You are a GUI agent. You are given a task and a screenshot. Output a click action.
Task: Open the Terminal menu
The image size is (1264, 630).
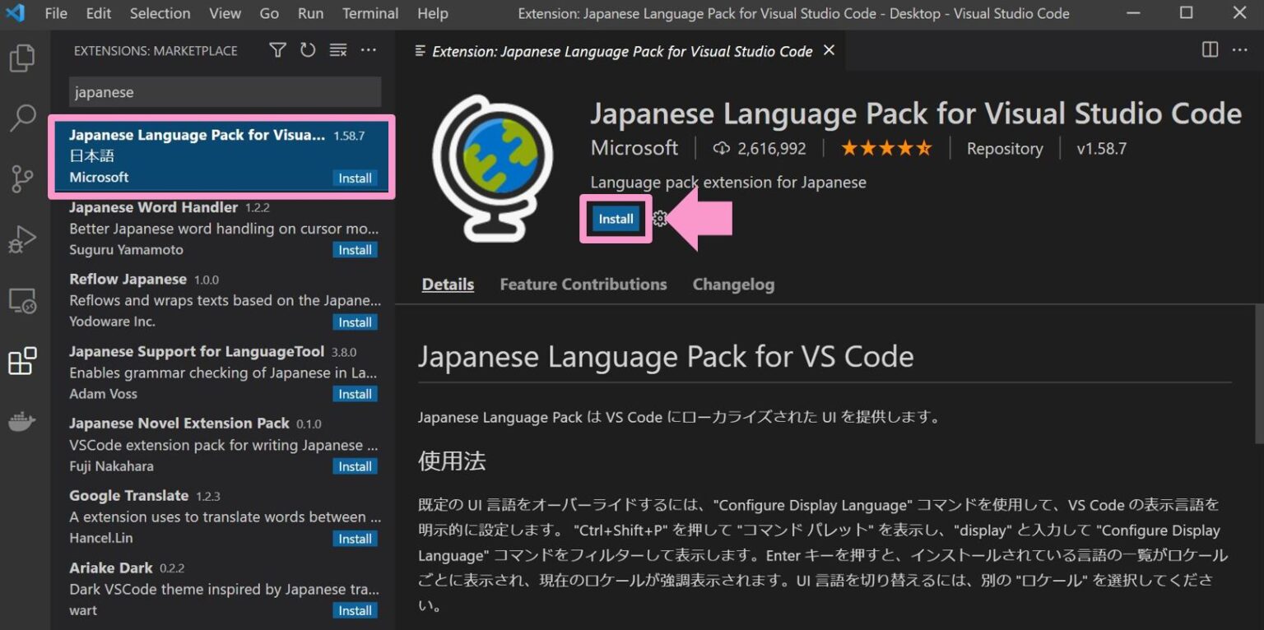click(x=369, y=13)
